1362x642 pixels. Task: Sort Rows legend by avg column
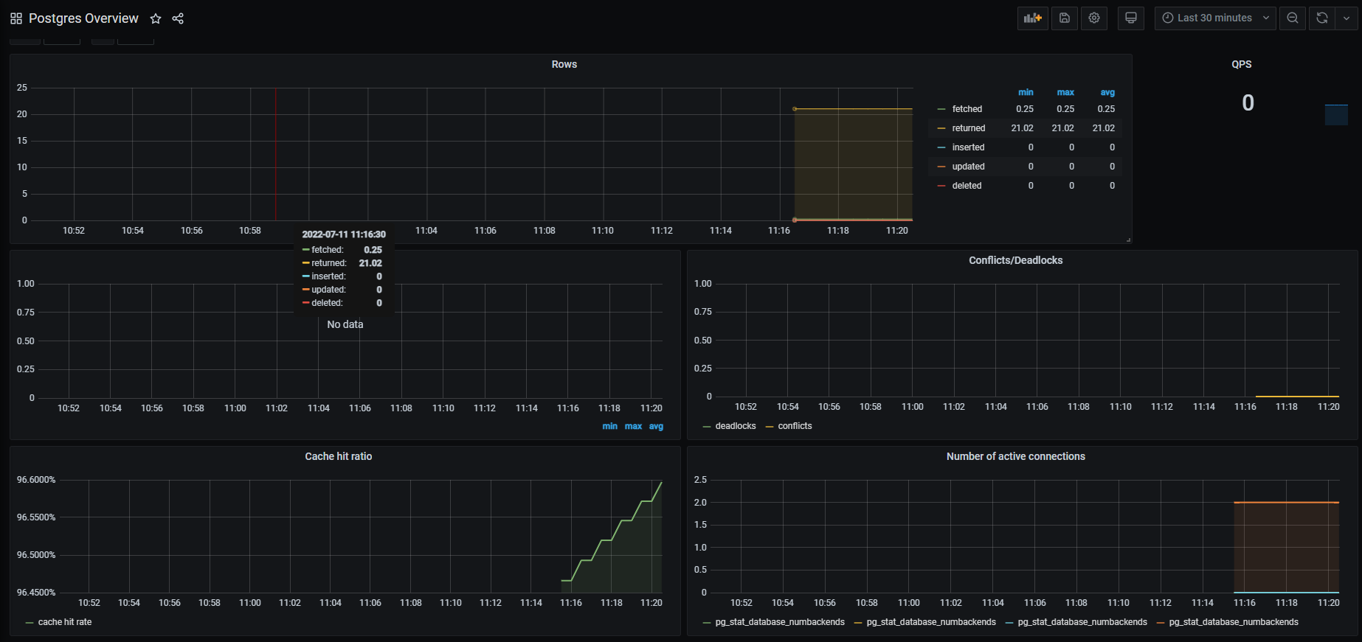tap(1107, 93)
